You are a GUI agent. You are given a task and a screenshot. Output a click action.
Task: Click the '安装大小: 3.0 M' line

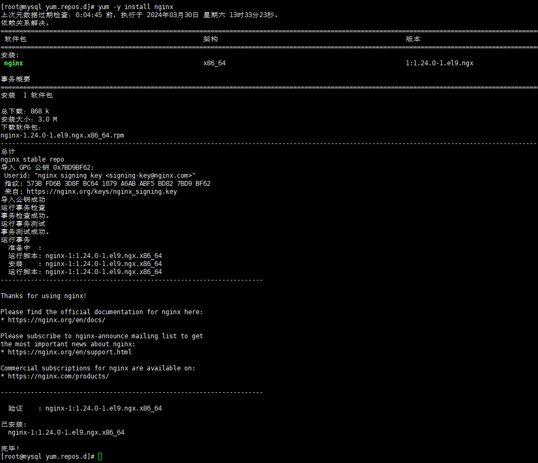(29, 119)
